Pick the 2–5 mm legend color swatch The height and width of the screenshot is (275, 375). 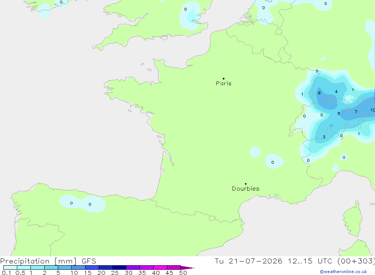51,267
